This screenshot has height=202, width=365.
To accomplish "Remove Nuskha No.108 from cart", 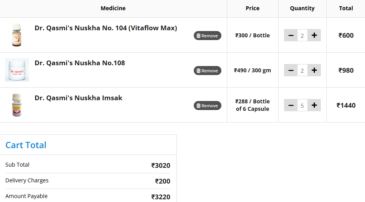I will [x=208, y=71].
